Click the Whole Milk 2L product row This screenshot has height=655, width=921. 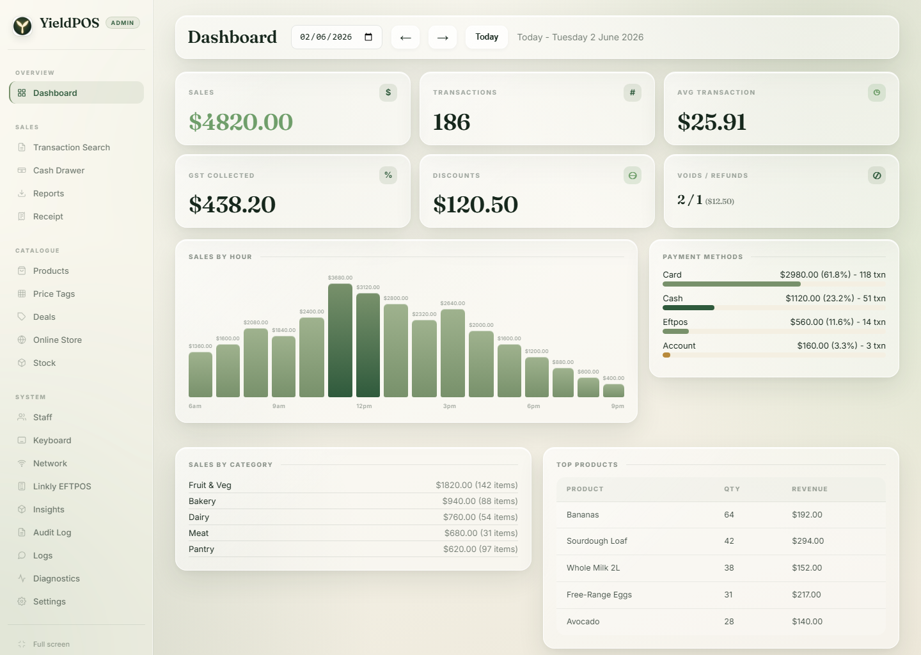[x=721, y=568]
